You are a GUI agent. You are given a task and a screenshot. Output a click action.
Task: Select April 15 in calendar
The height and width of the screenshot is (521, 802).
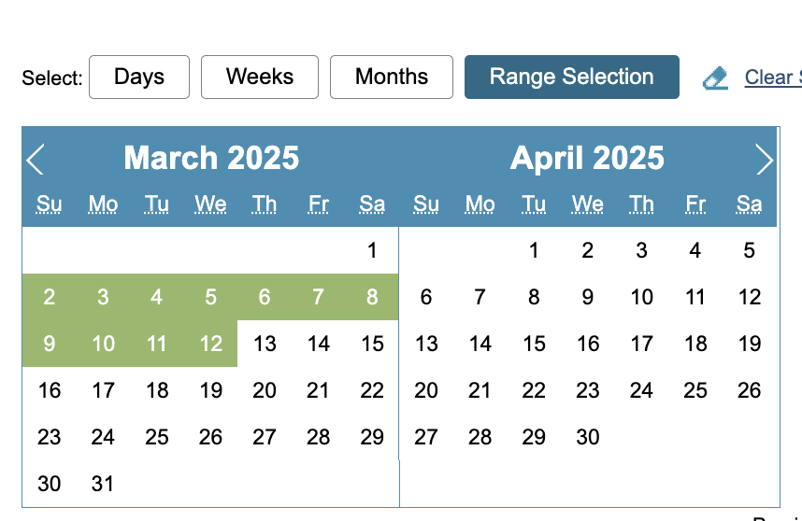coord(534,344)
